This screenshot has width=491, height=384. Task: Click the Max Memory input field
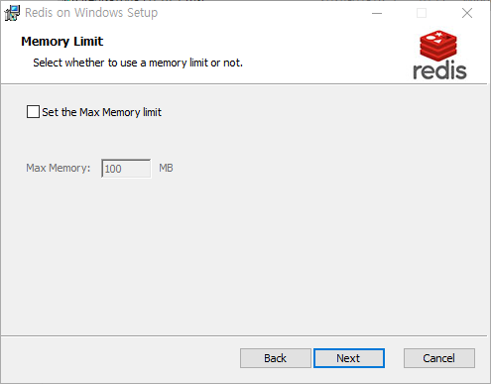(126, 169)
